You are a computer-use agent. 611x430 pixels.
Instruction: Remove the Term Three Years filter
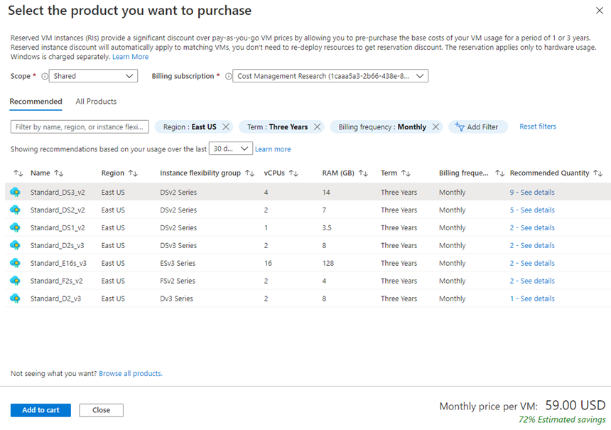(x=318, y=127)
